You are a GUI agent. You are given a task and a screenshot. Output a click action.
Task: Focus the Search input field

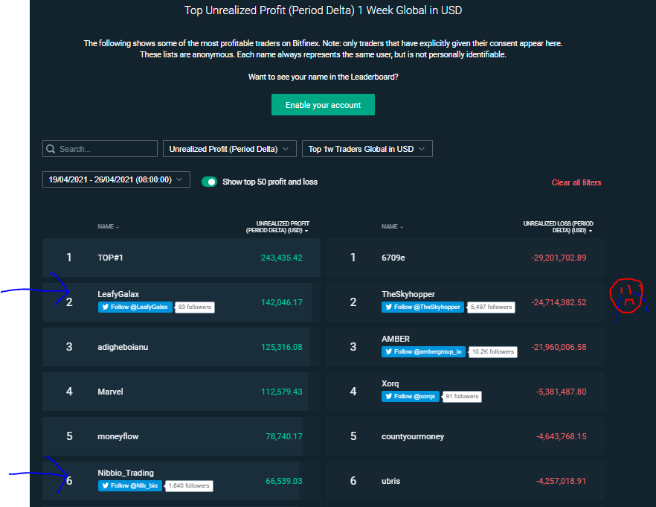100,149
